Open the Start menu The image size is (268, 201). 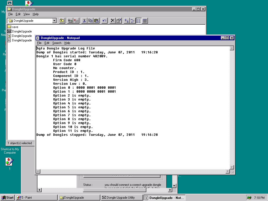[x=8, y=198]
